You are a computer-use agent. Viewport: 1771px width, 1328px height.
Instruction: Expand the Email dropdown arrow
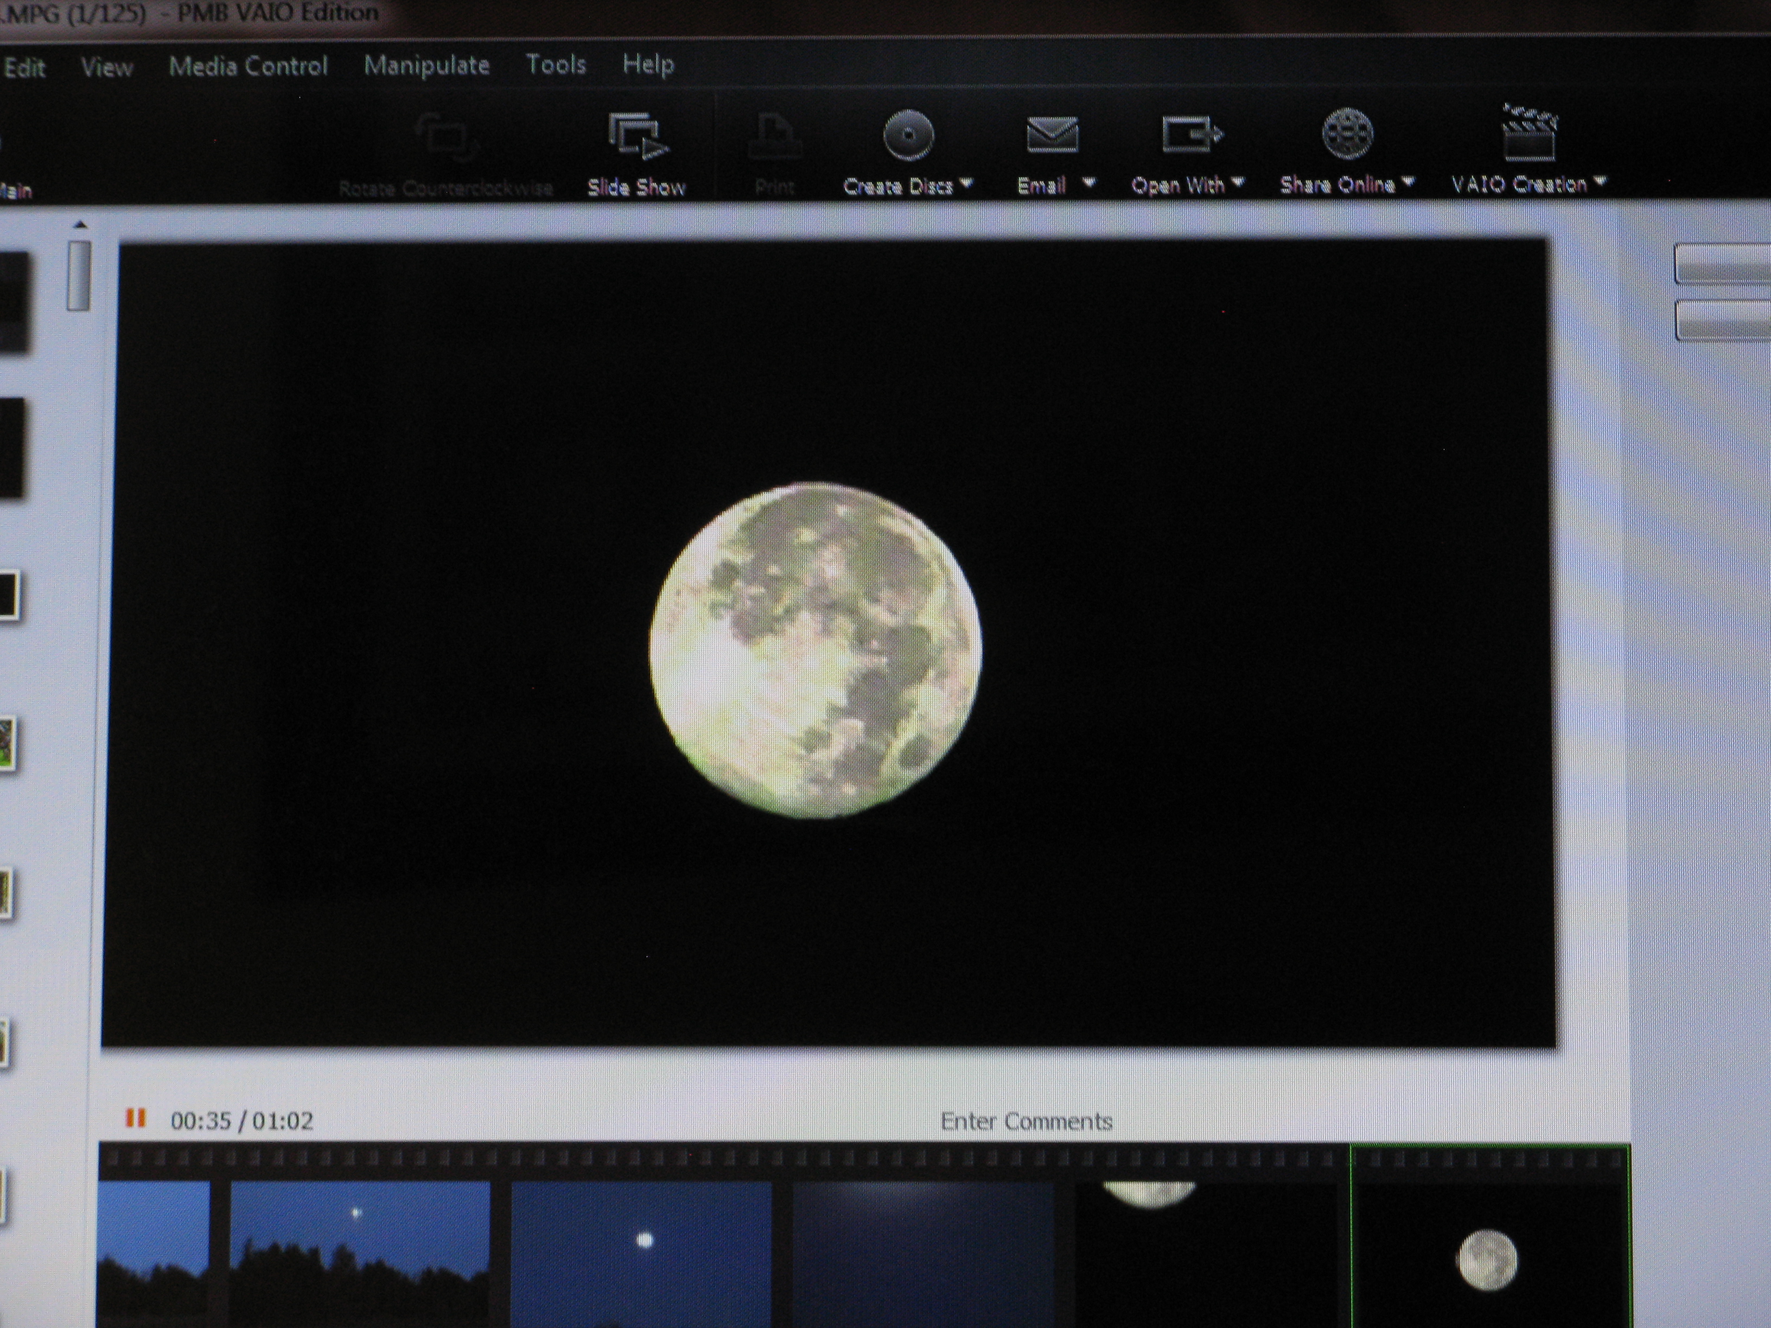(x=1089, y=182)
